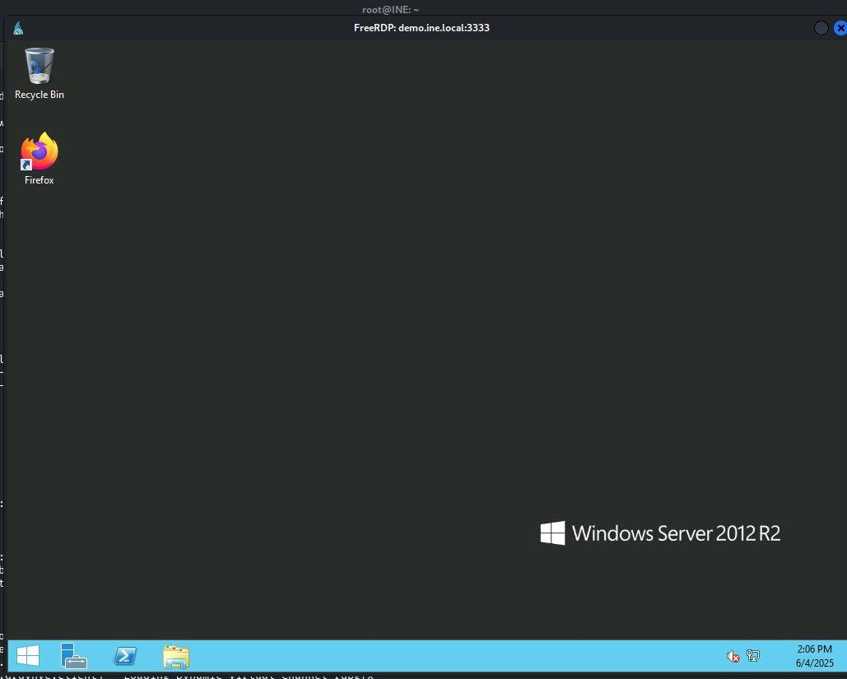Click the network status tray icon
The width and height of the screenshot is (847, 679).
[752, 656]
